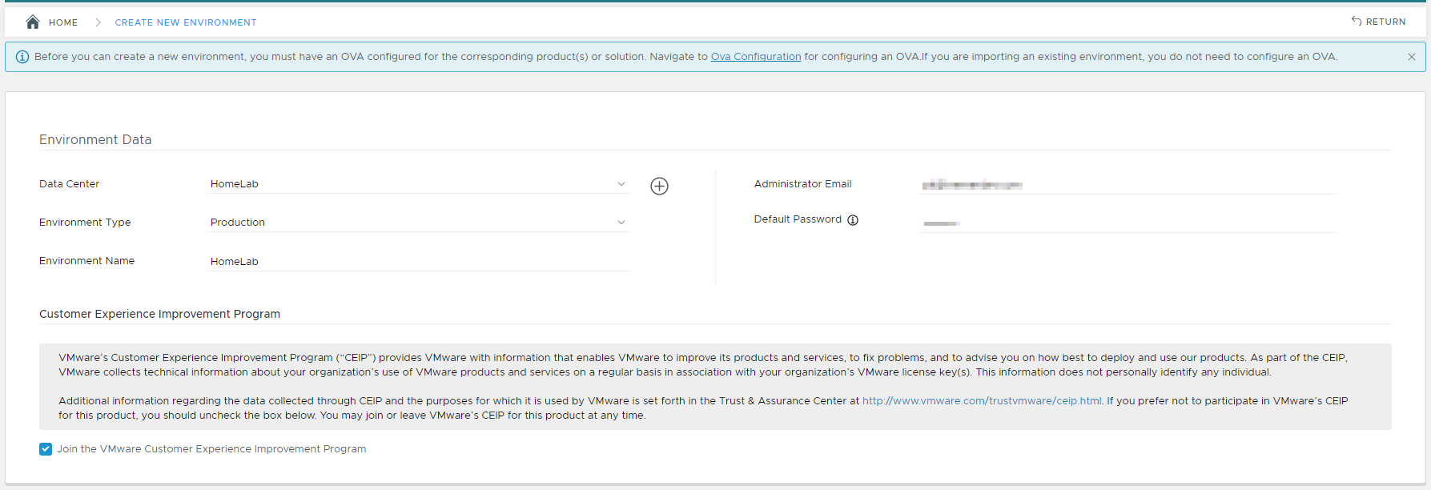Click the Home house icon
Image resolution: width=1431 pixels, height=490 pixels.
coord(33,22)
